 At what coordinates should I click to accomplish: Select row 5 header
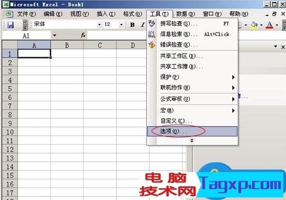tap(10, 88)
